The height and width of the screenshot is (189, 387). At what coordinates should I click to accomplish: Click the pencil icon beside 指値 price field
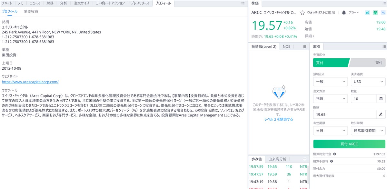[x=381, y=114]
